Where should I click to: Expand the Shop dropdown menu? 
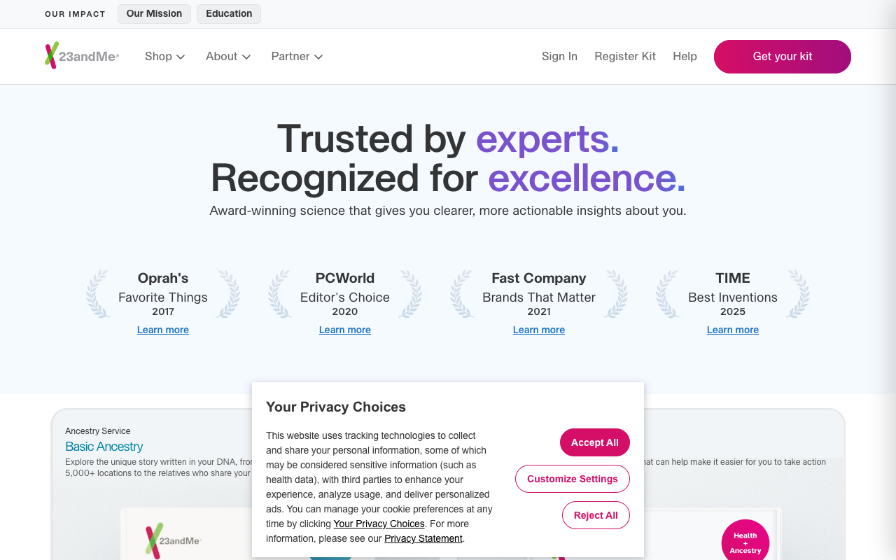tap(165, 57)
